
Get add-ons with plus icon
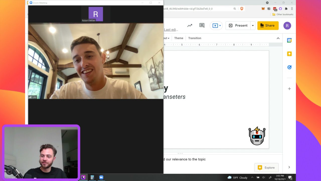tap(289, 89)
